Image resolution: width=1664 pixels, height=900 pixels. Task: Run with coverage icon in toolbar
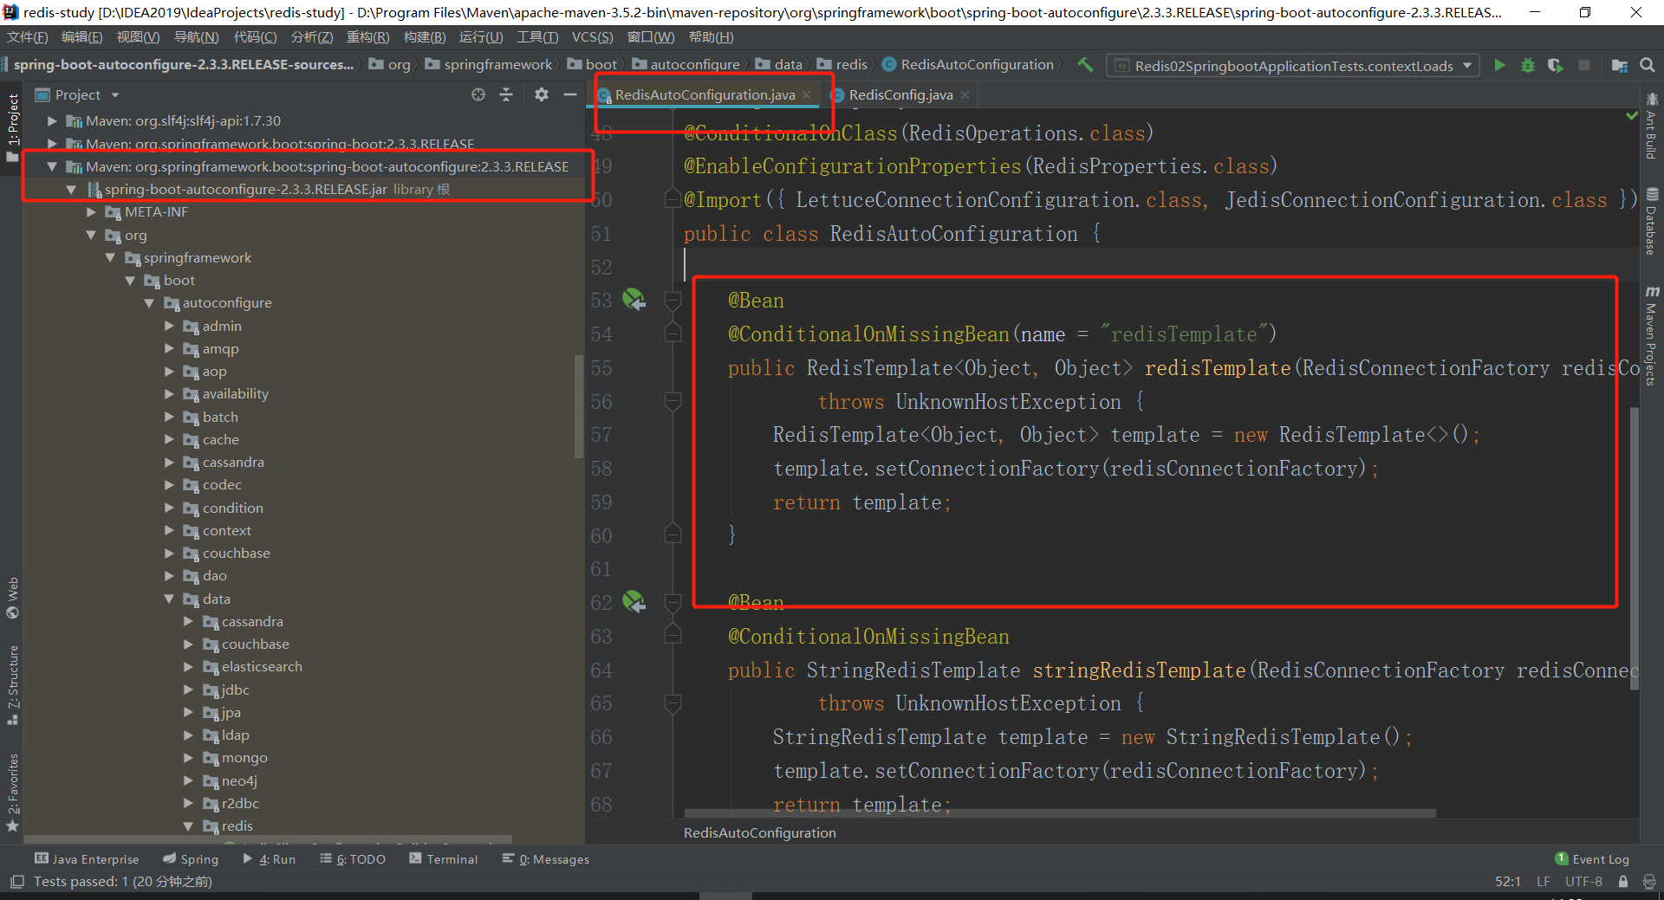pyautogui.click(x=1556, y=65)
